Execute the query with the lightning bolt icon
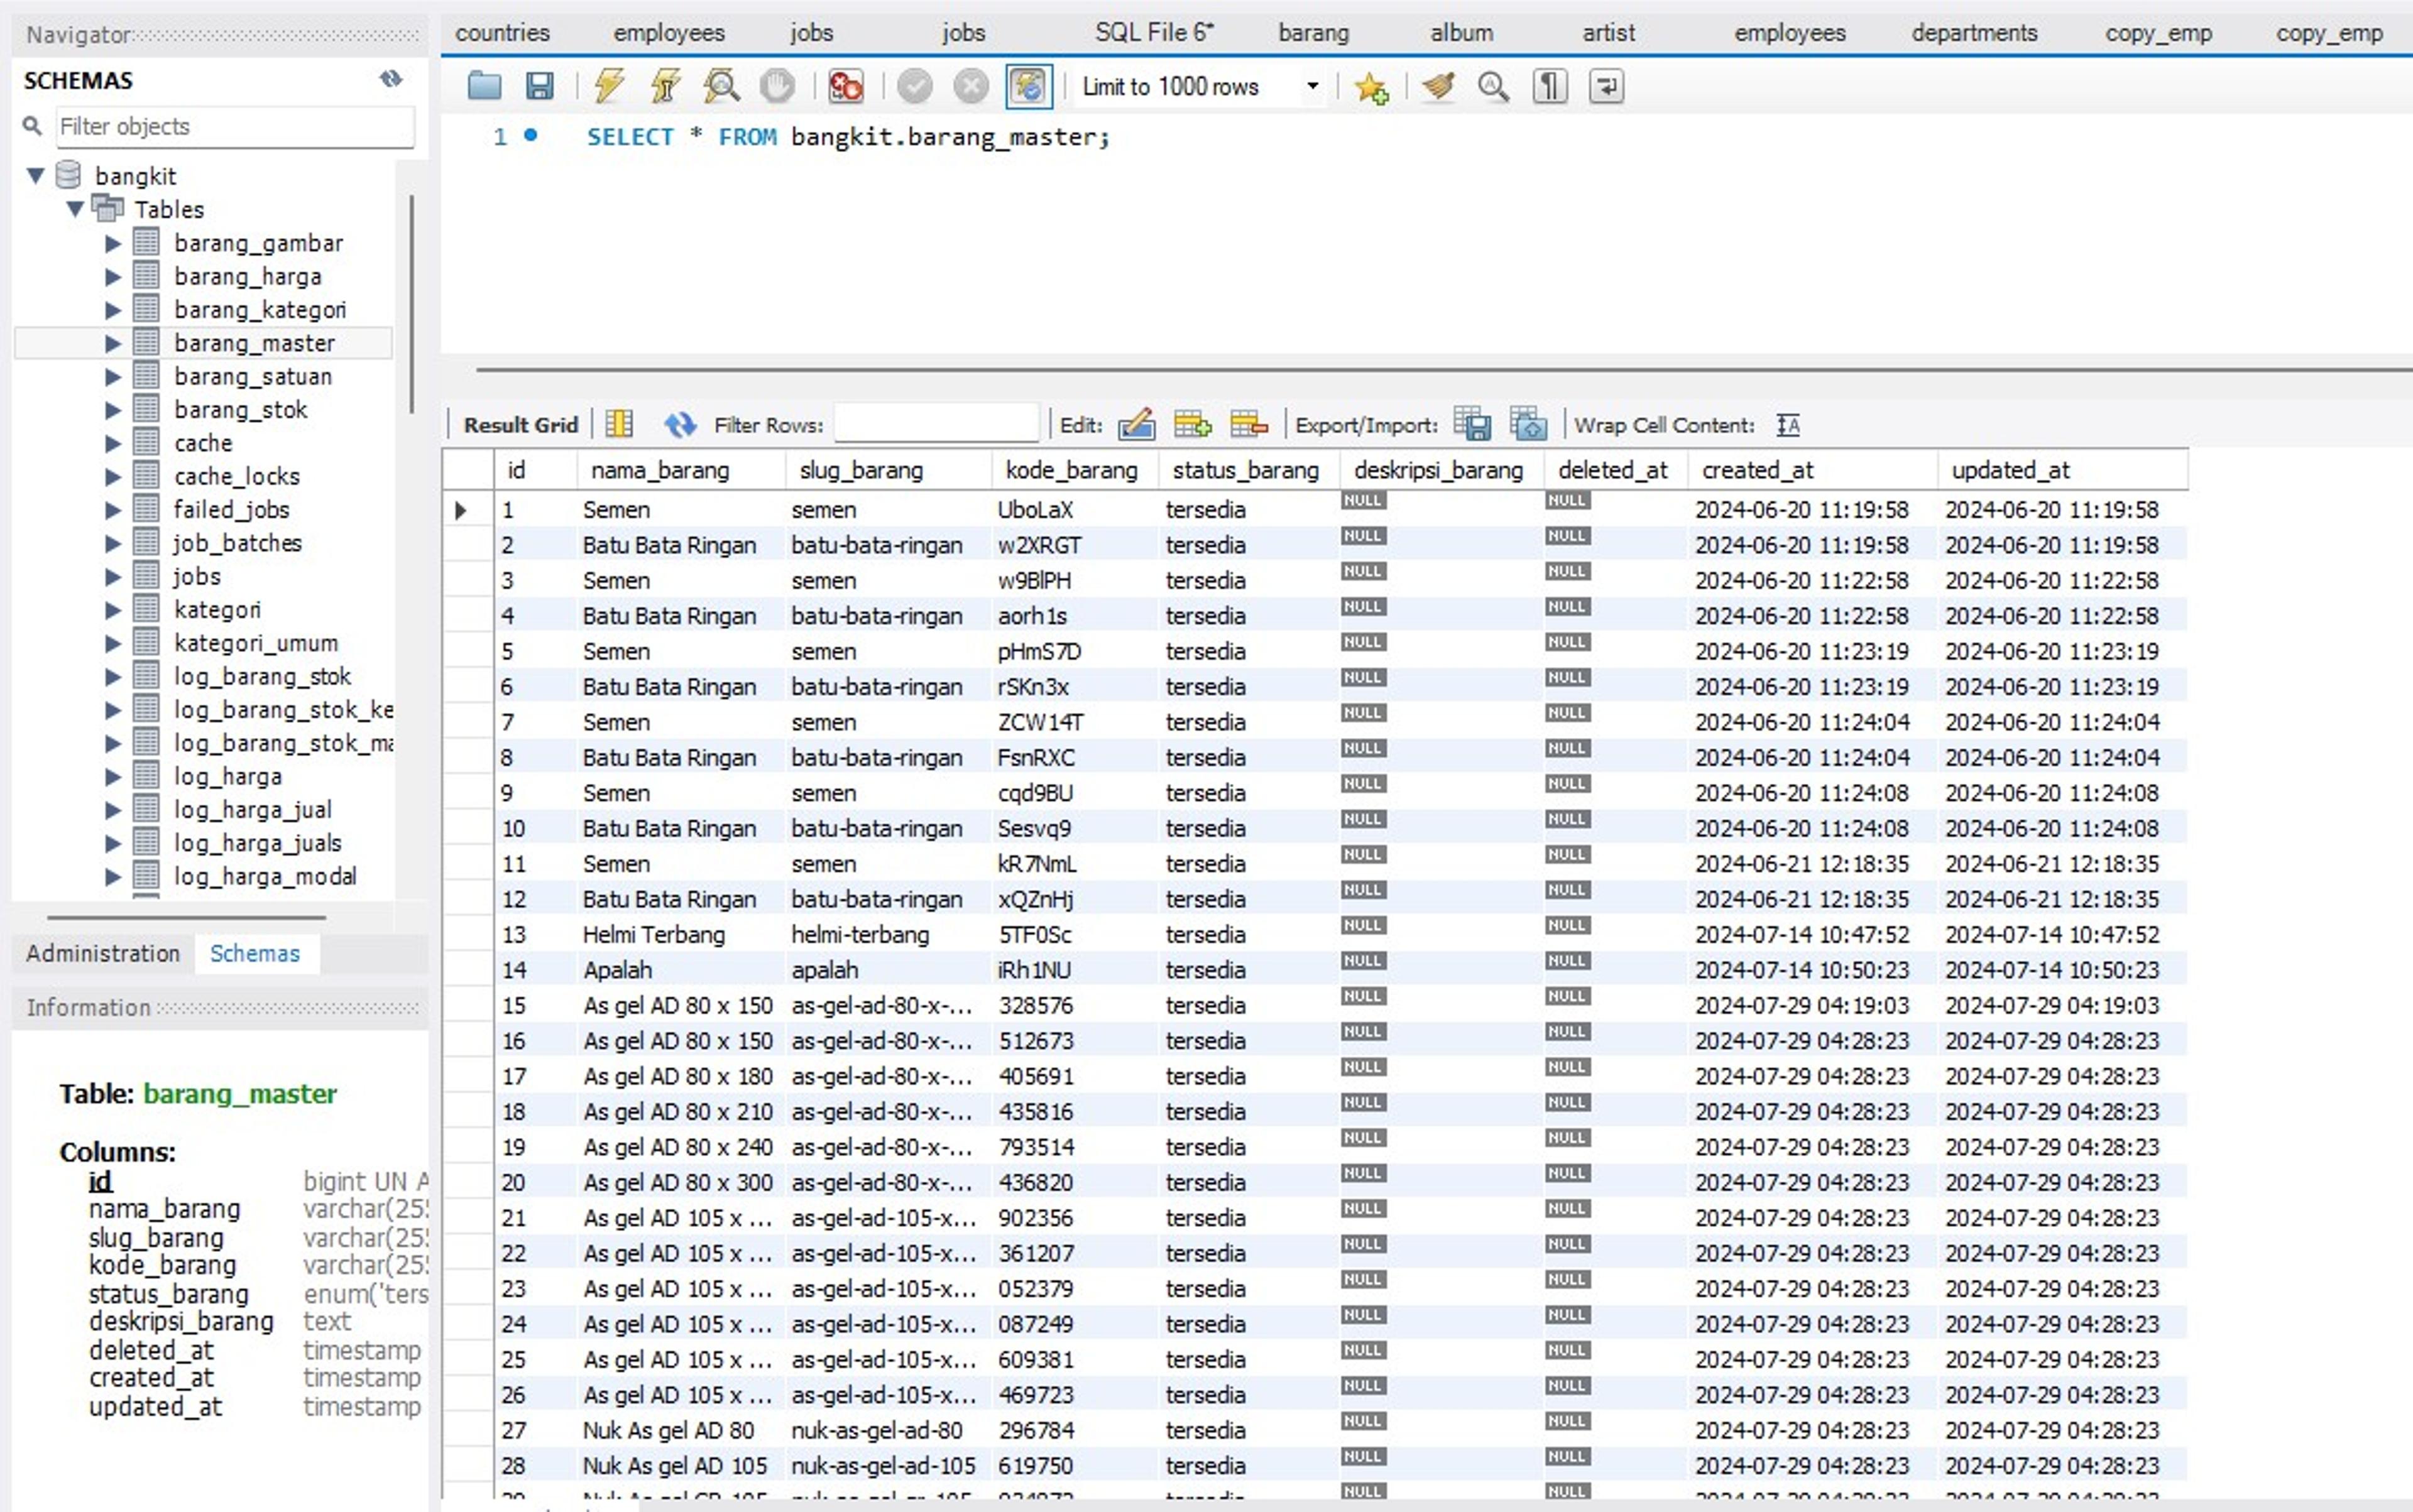The image size is (2413, 1512). (x=608, y=87)
